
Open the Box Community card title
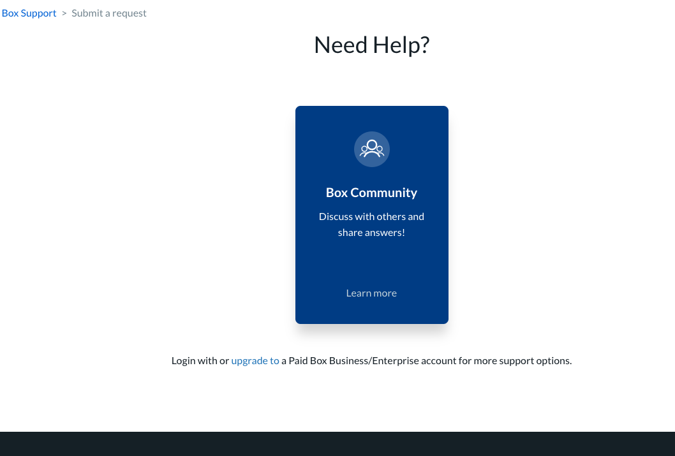click(371, 193)
